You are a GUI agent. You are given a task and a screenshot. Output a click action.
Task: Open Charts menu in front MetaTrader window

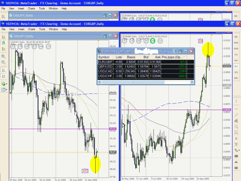(x=32, y=29)
